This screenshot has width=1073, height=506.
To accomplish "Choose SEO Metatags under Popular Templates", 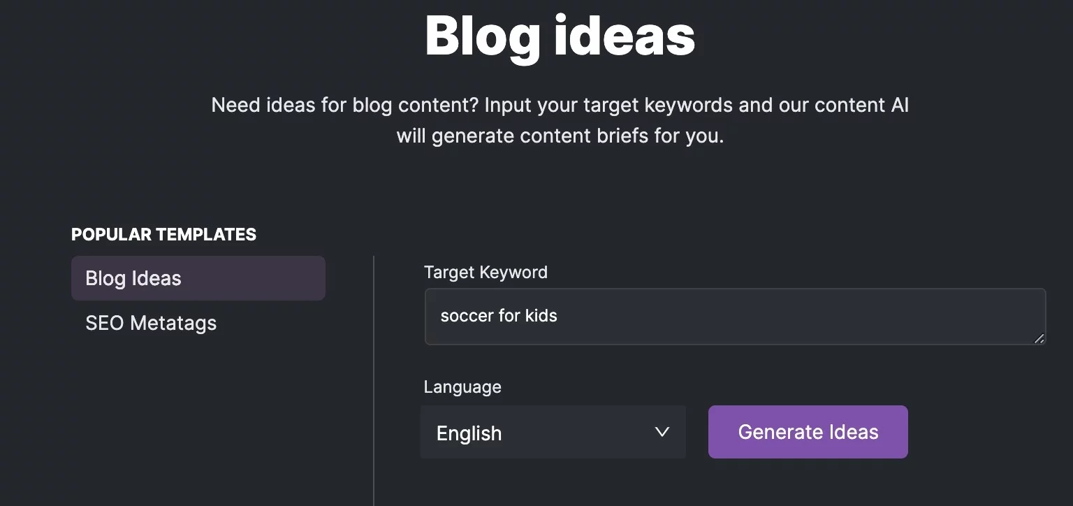I will pos(151,323).
